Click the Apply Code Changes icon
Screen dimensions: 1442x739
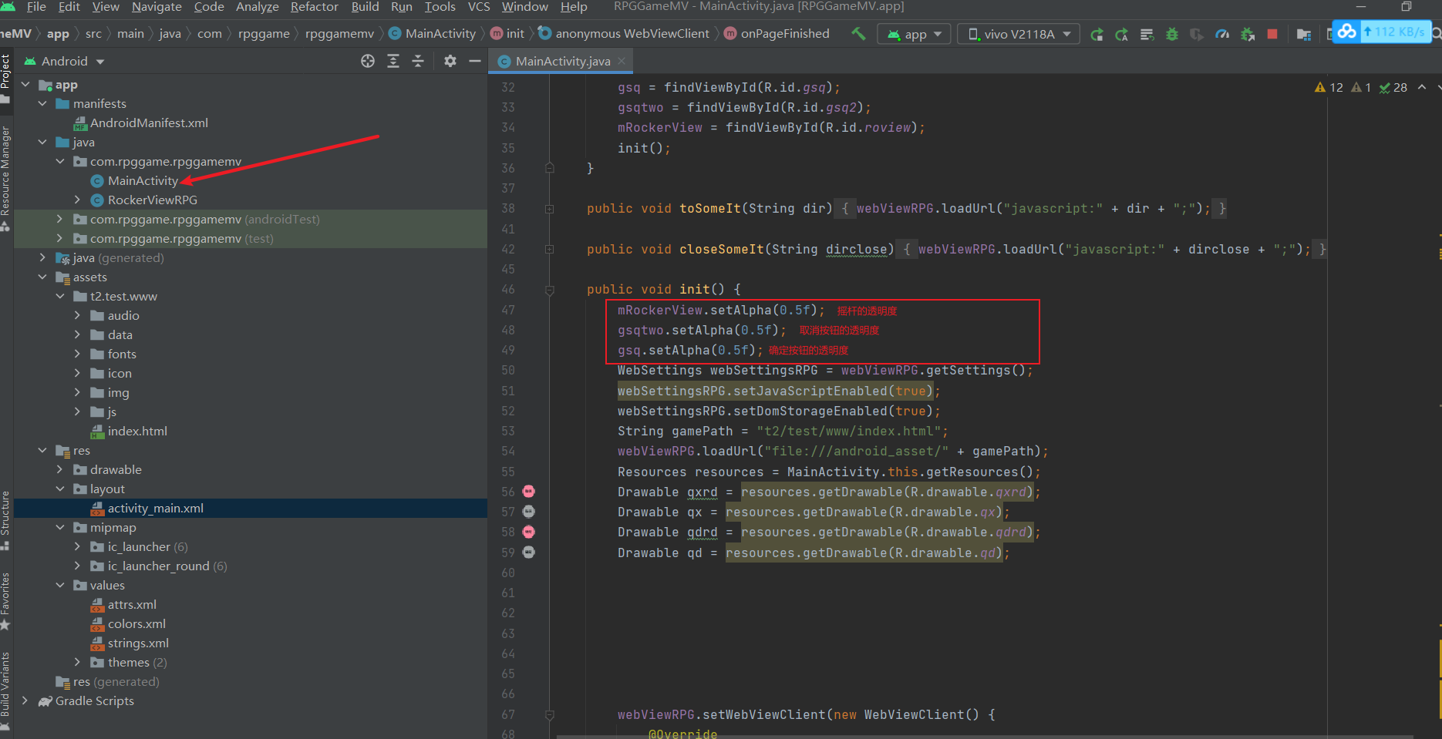coord(1147,34)
